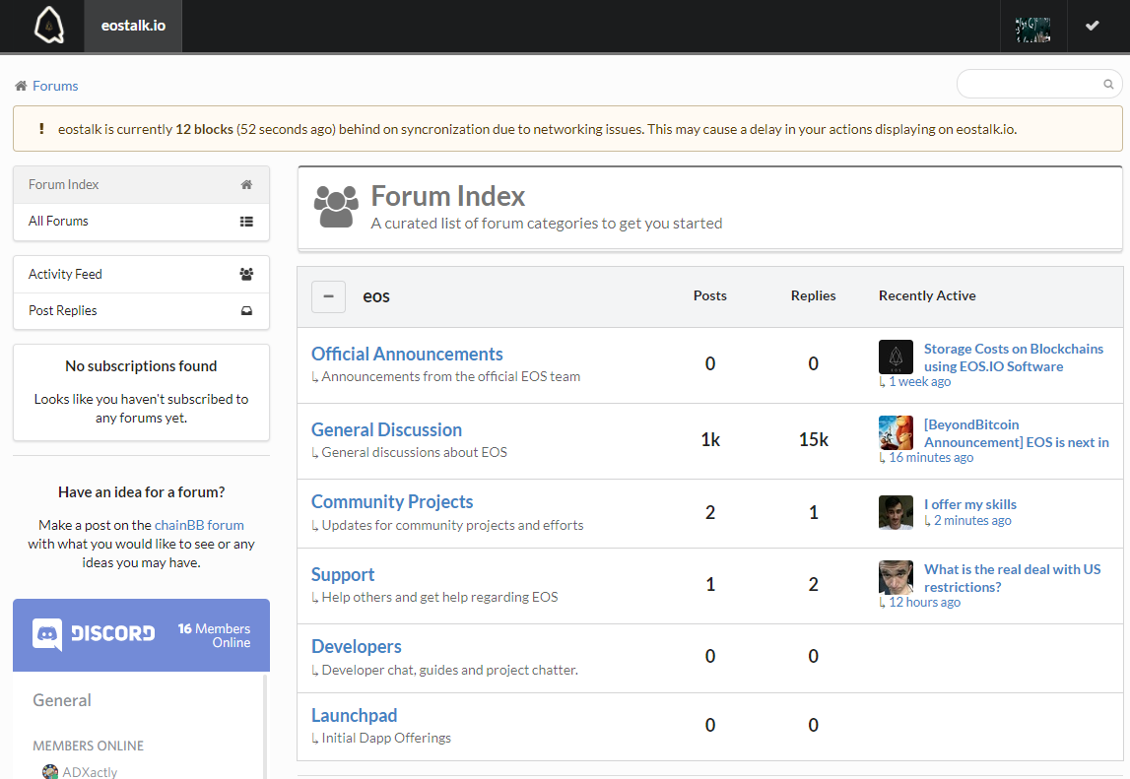Click the checkmark icon in top bar
The height and width of the screenshot is (779, 1130).
pyautogui.click(x=1093, y=26)
